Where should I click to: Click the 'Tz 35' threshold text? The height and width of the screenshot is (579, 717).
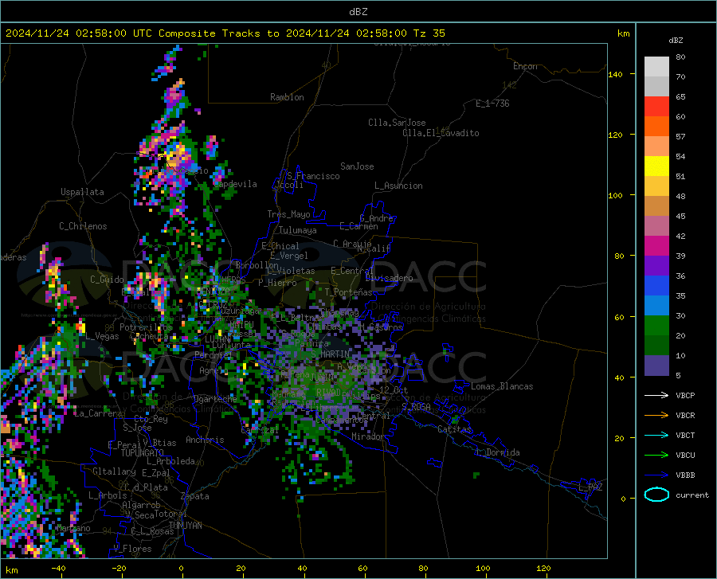click(429, 33)
